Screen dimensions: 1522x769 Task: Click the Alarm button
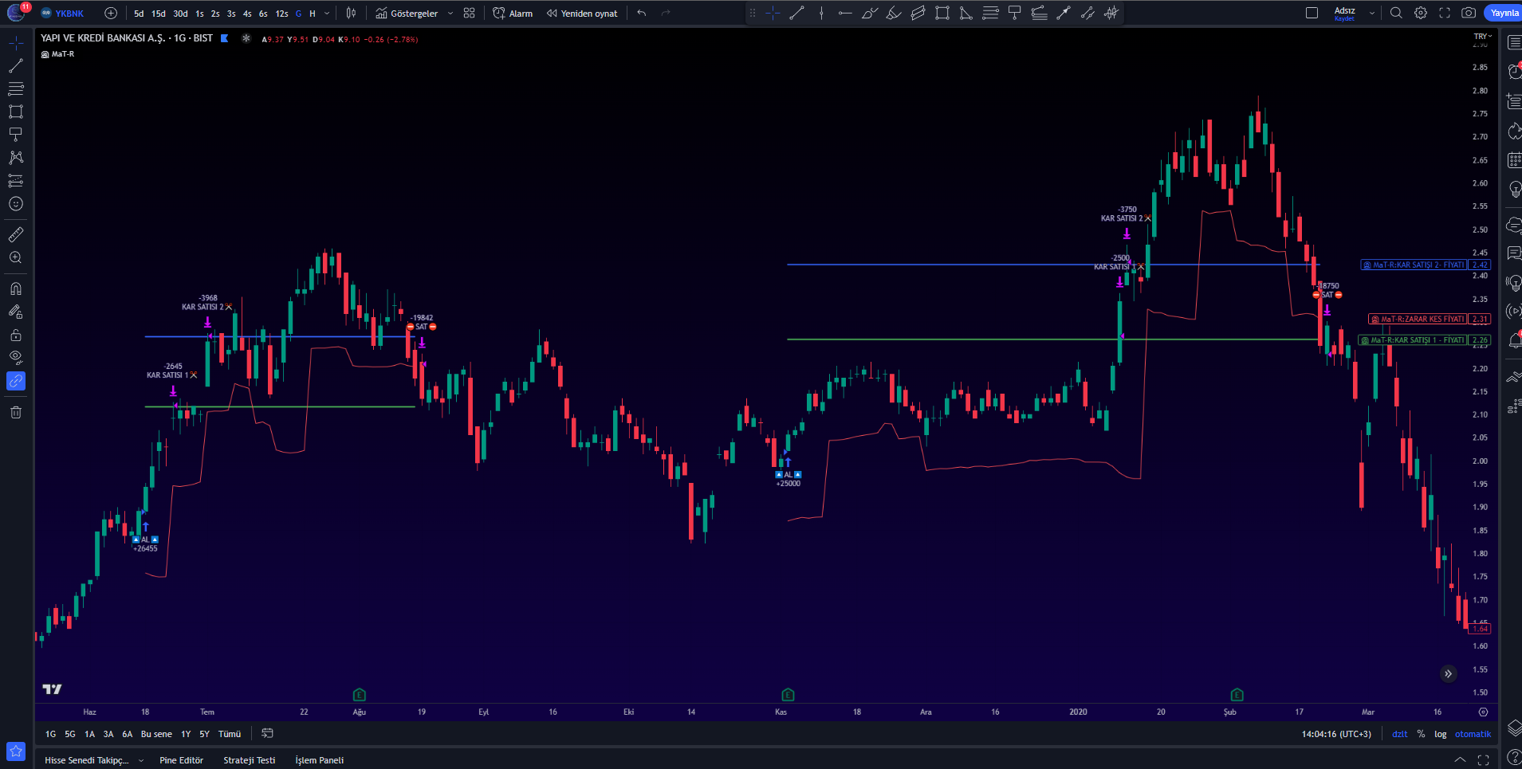pos(513,14)
